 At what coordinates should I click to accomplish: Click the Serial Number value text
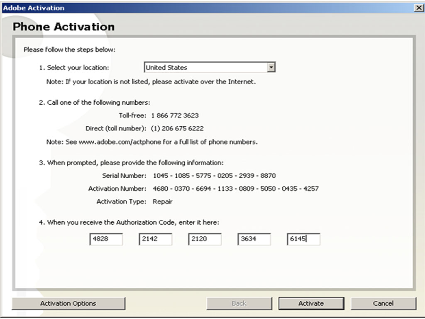pos(214,176)
